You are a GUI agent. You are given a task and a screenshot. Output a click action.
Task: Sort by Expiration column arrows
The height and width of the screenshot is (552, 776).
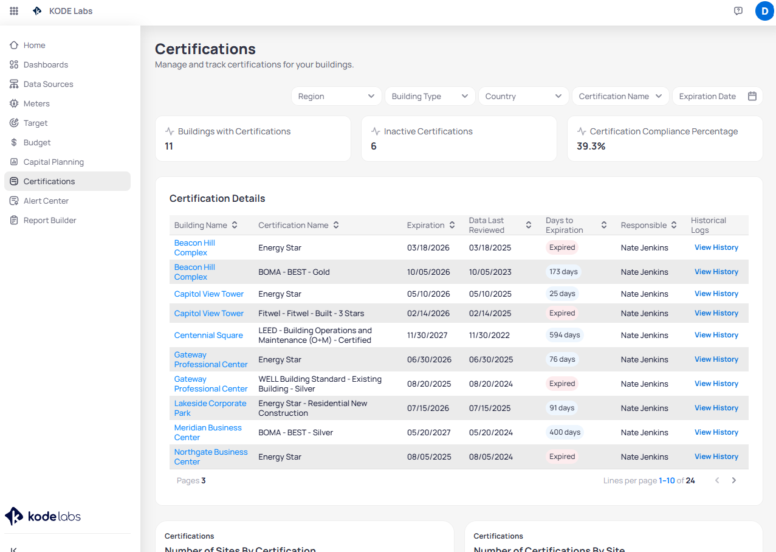452,225
